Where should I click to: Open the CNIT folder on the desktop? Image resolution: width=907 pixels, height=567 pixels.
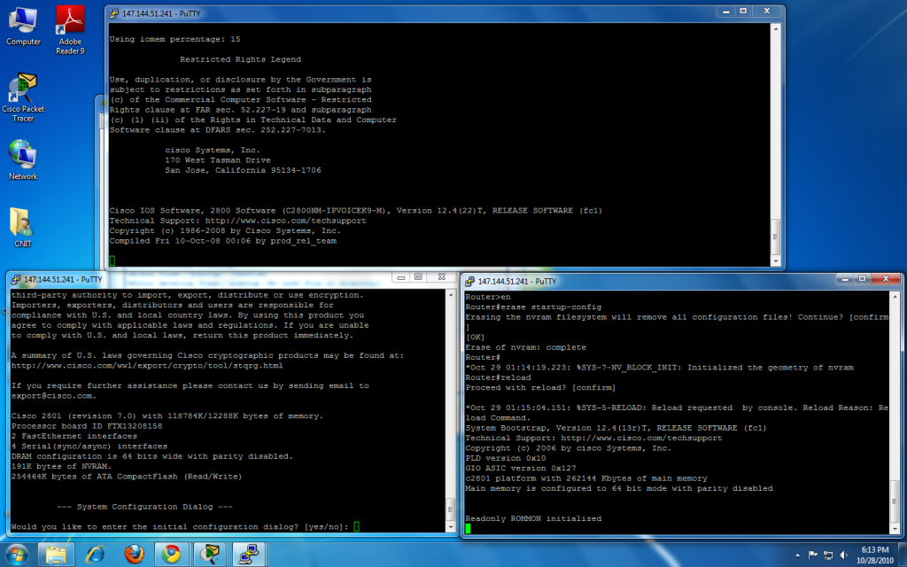coord(23,225)
